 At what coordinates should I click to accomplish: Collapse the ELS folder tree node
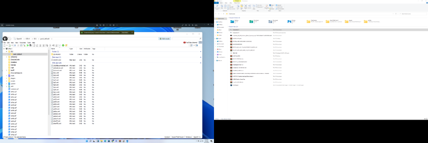[x=6, y=51]
